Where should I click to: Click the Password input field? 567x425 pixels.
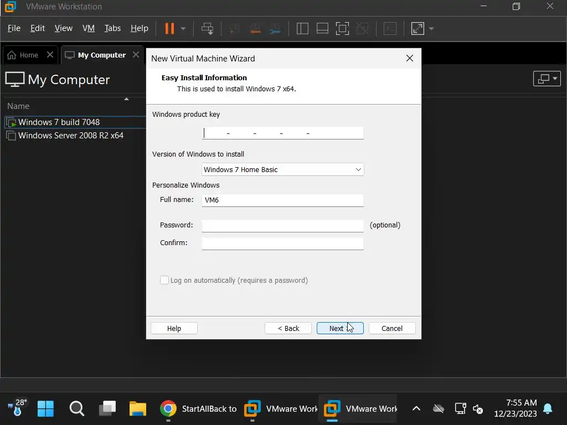pyautogui.click(x=282, y=226)
